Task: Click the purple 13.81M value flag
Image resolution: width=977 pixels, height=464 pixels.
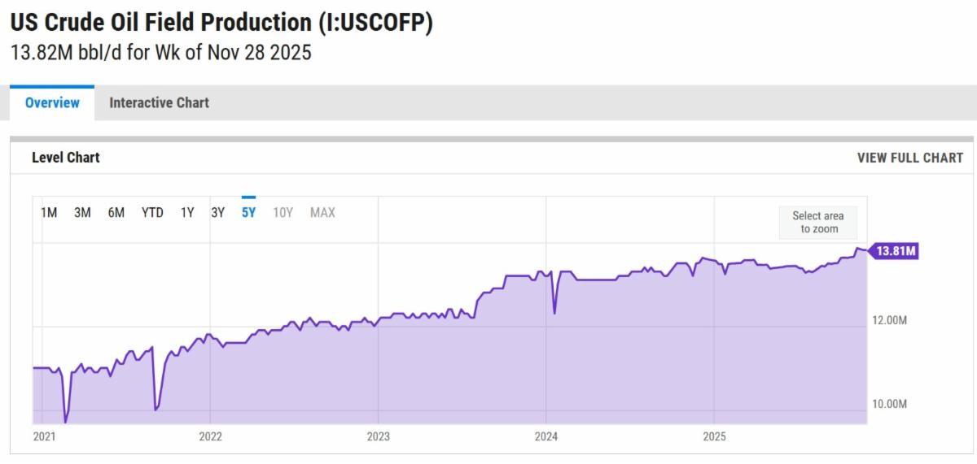Action: click(895, 252)
